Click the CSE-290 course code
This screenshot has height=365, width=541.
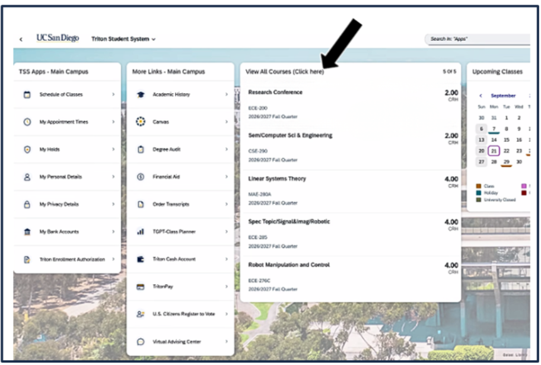[x=257, y=151]
